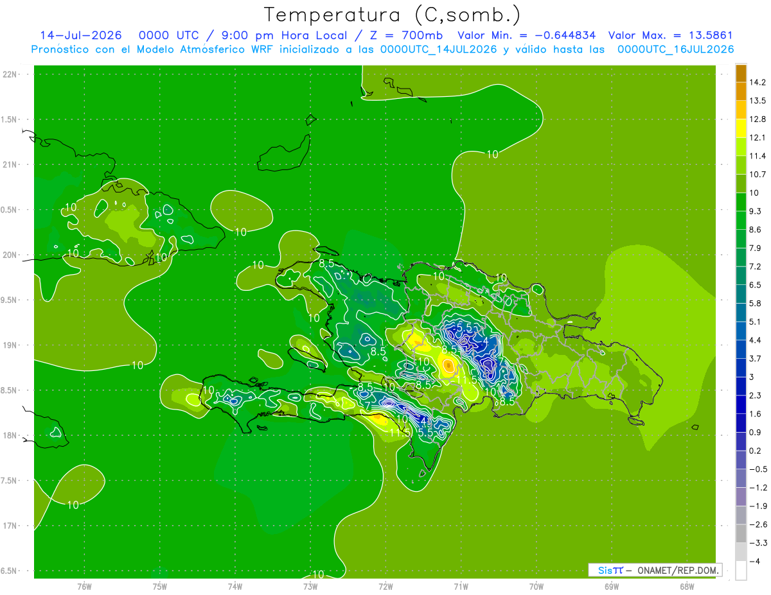Click the "1.5N" latitude axis label
771x595 pixels.
[10, 119]
